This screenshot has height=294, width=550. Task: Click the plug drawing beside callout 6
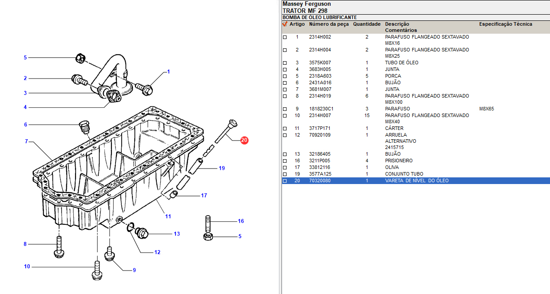tap(84, 126)
